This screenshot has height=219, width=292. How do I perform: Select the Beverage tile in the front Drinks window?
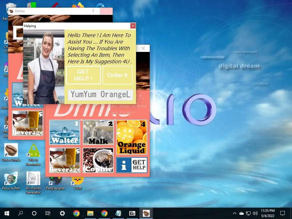point(65,160)
